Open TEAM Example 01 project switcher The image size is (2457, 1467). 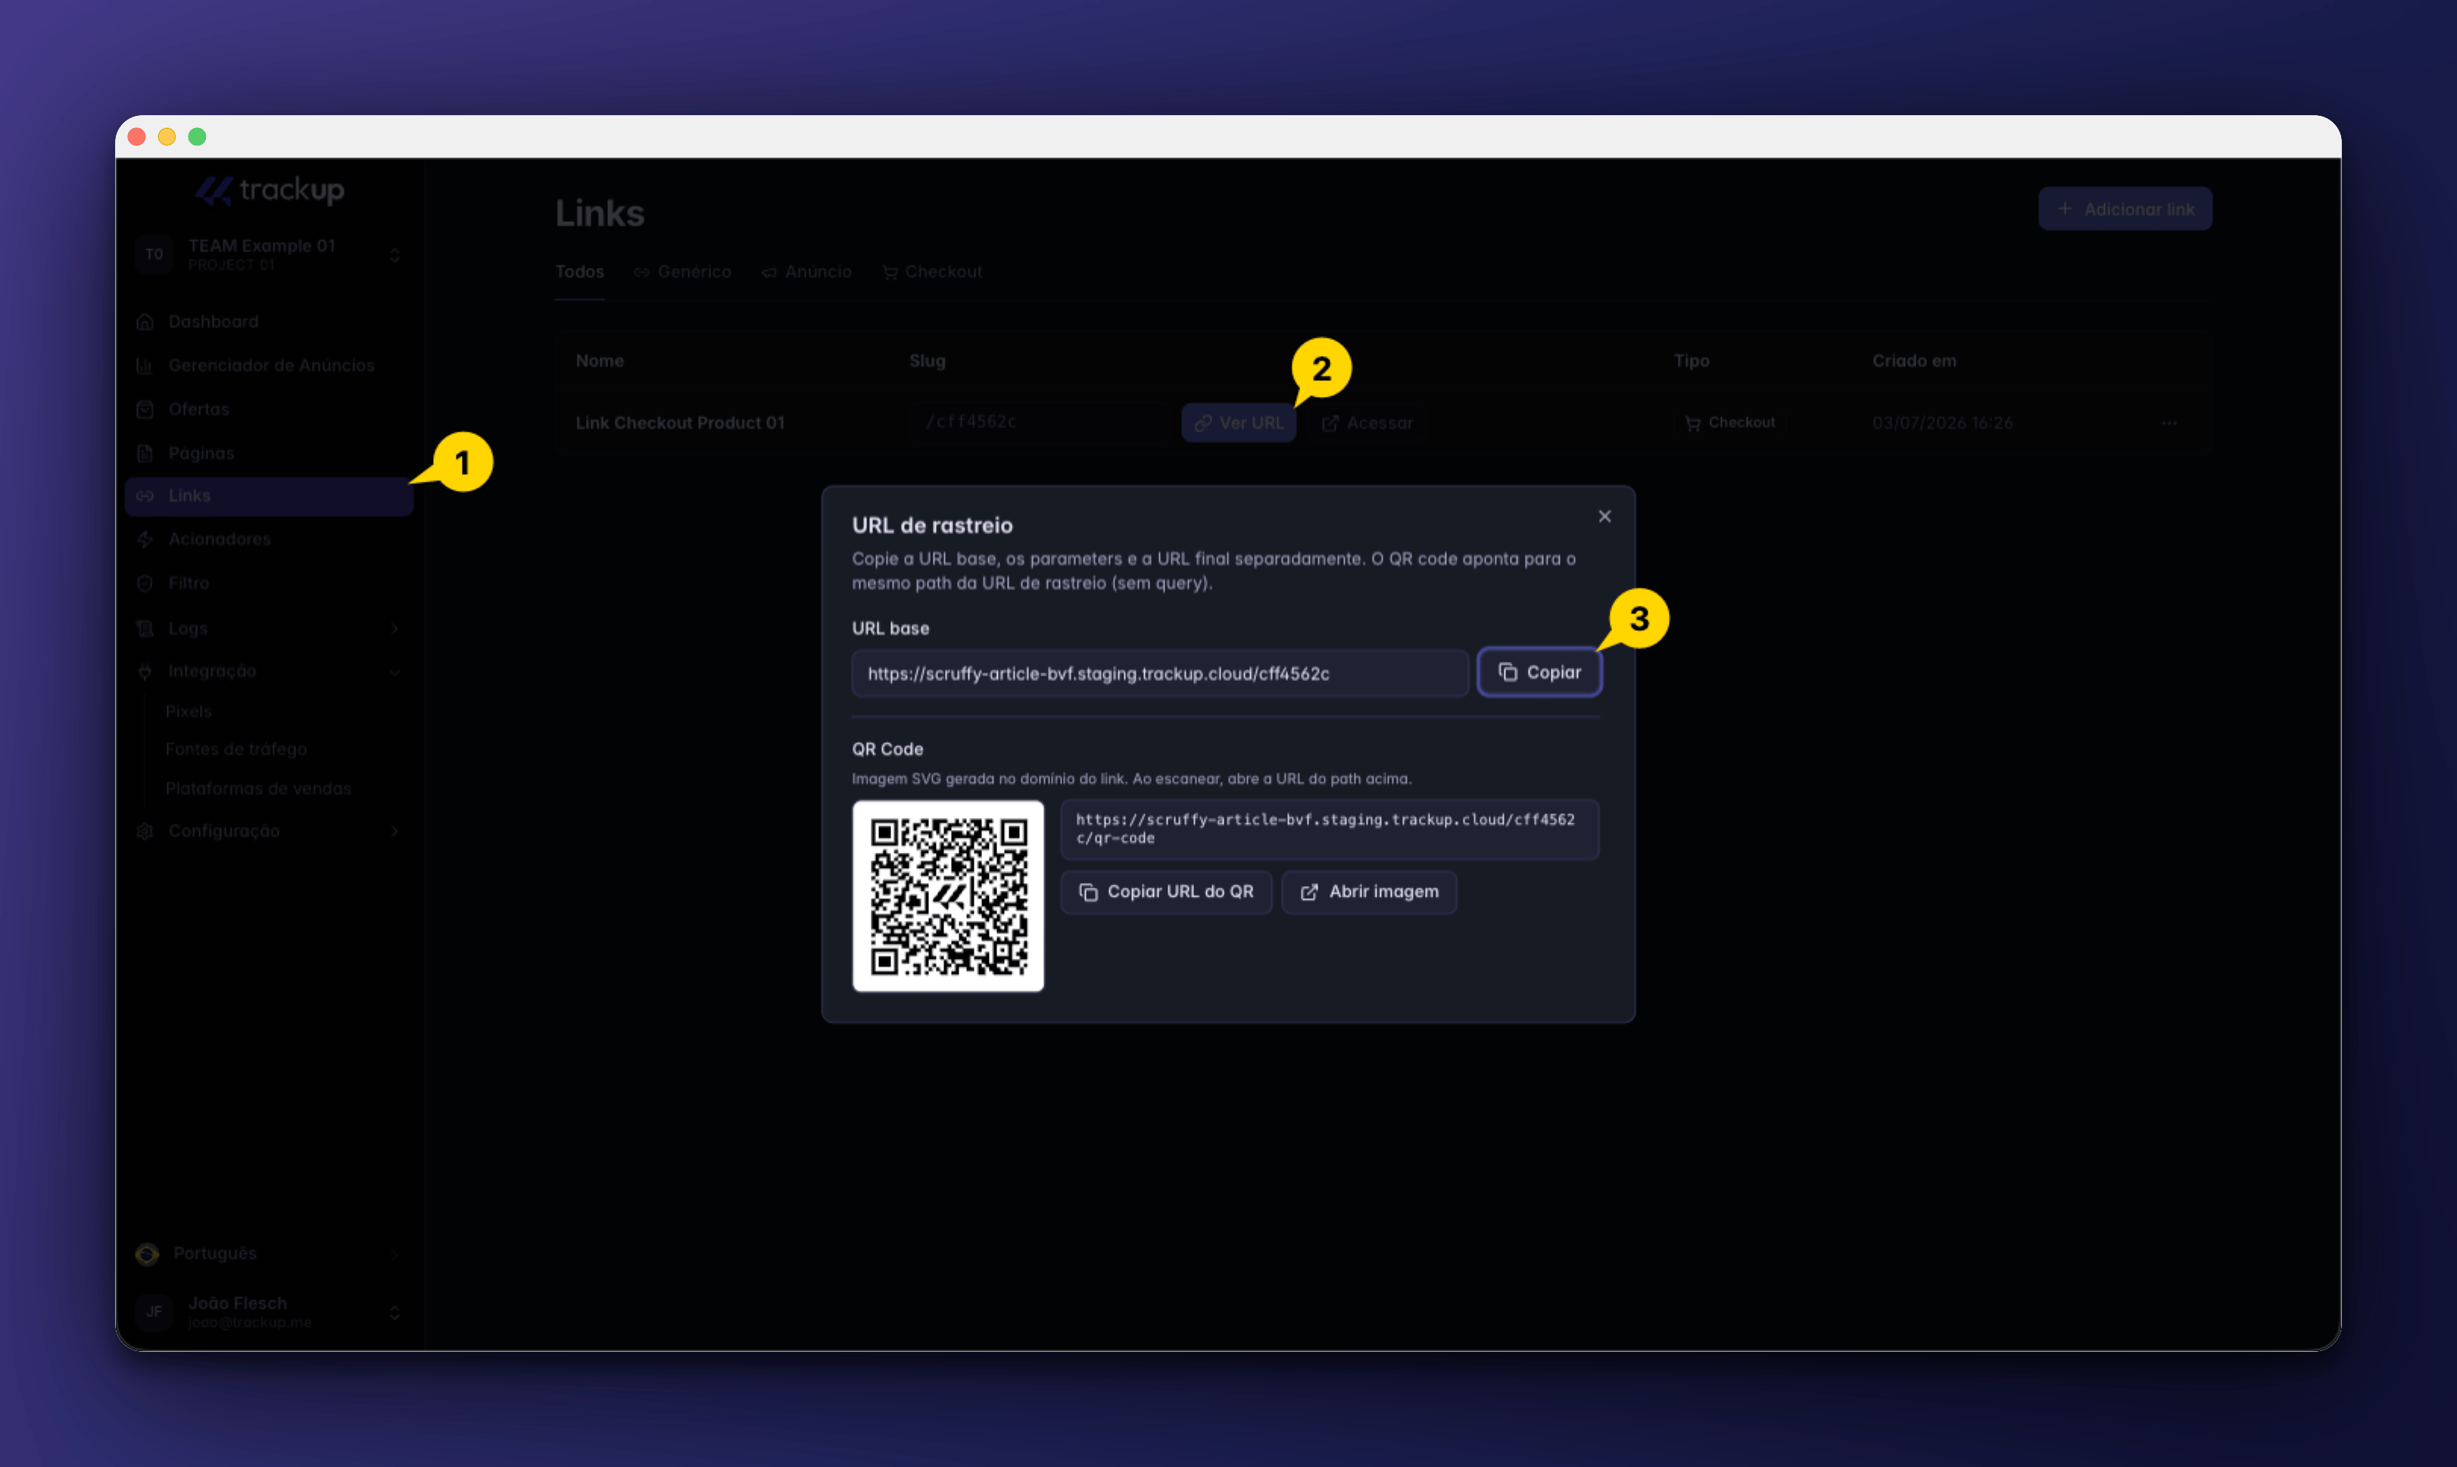(x=269, y=254)
